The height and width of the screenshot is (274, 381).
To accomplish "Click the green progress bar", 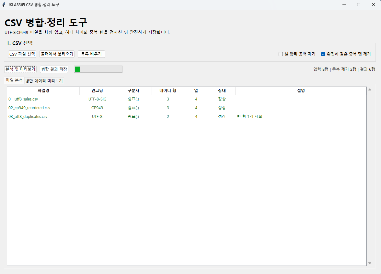I will [x=98, y=69].
